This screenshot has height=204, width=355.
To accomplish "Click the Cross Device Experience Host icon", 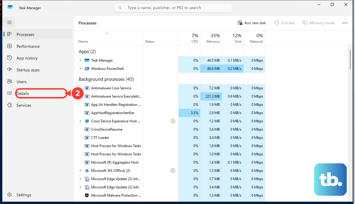I will point(87,121).
